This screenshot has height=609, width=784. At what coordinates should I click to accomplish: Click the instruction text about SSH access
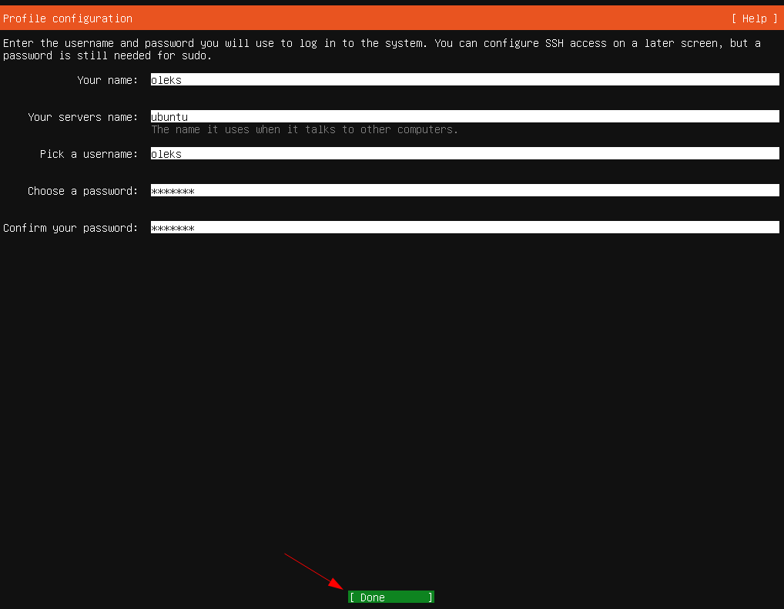(x=381, y=43)
